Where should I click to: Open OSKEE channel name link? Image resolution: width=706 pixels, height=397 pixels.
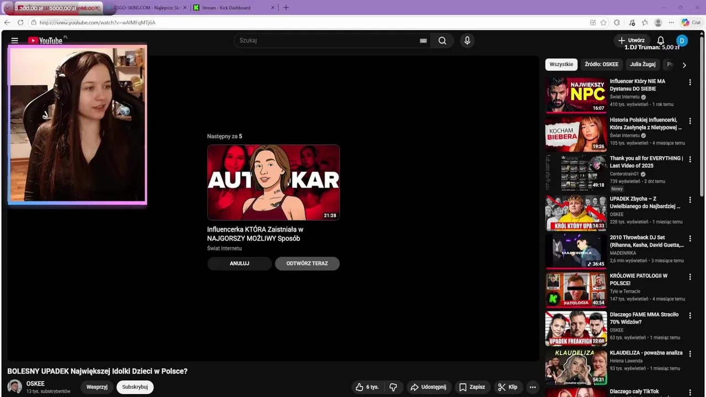pos(35,384)
